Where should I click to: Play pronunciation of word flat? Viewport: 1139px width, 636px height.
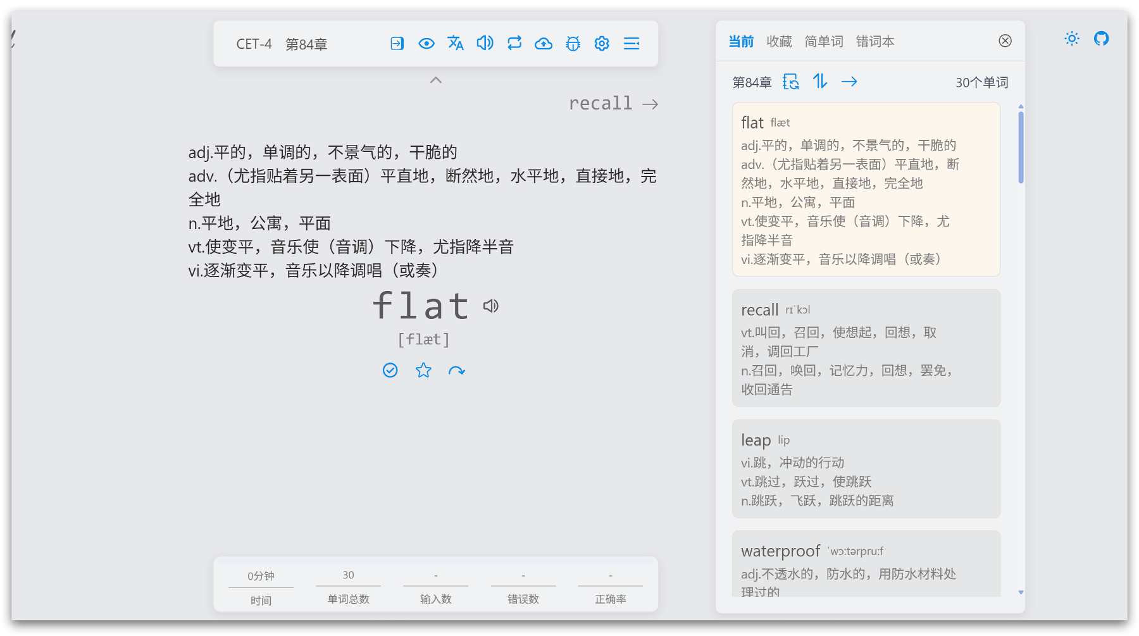491,306
